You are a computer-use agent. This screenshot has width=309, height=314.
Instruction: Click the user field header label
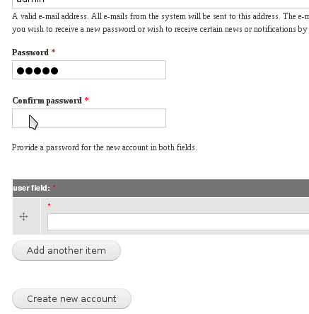coord(32,188)
